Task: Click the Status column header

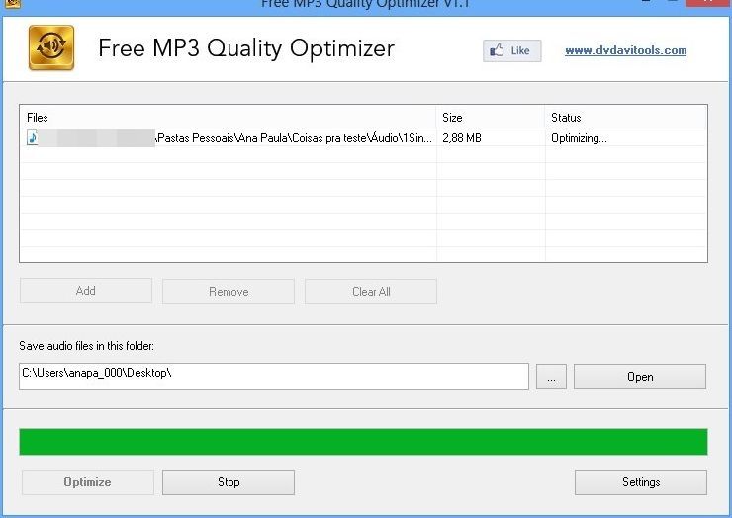Action: (x=625, y=117)
